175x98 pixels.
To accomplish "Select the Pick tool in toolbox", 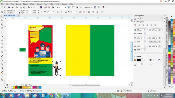I will (2, 16).
